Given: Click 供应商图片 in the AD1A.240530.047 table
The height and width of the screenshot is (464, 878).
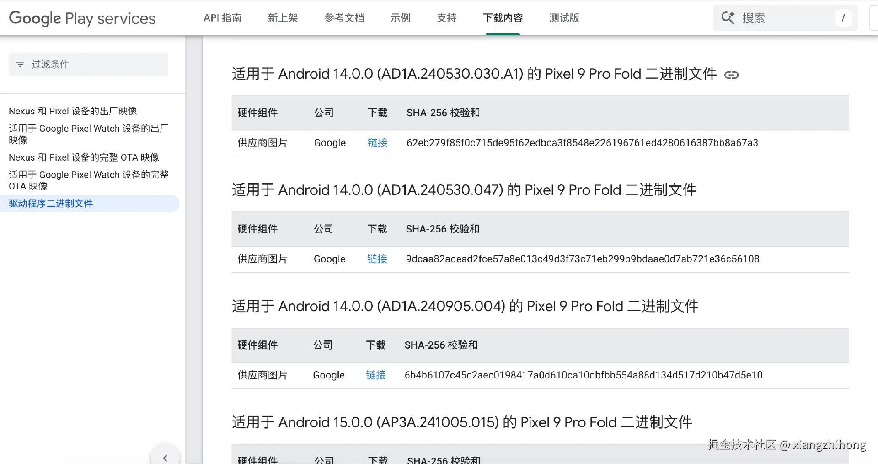Looking at the screenshot, I should pos(262,259).
